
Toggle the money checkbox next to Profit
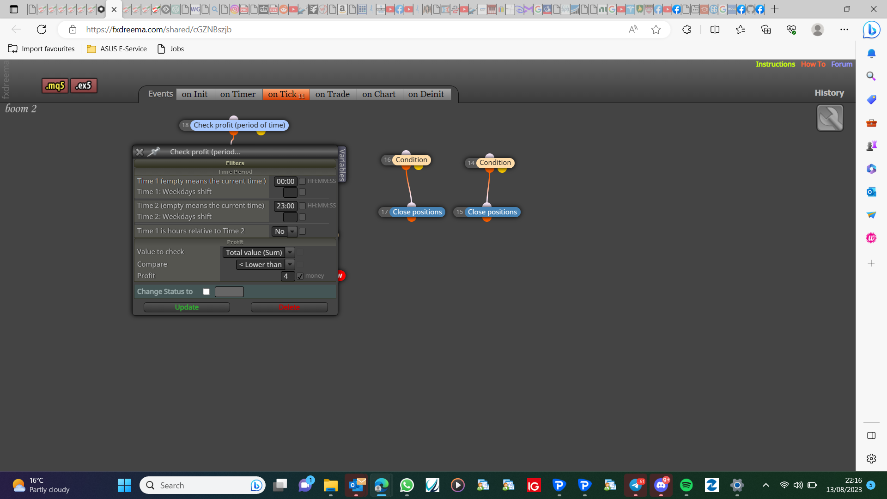[300, 276]
